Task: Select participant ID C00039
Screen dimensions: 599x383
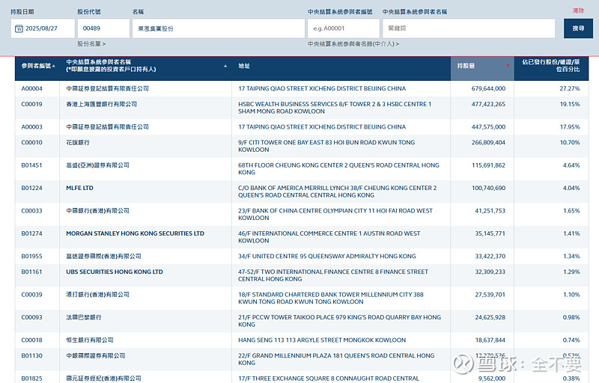Action: pyautogui.click(x=31, y=295)
